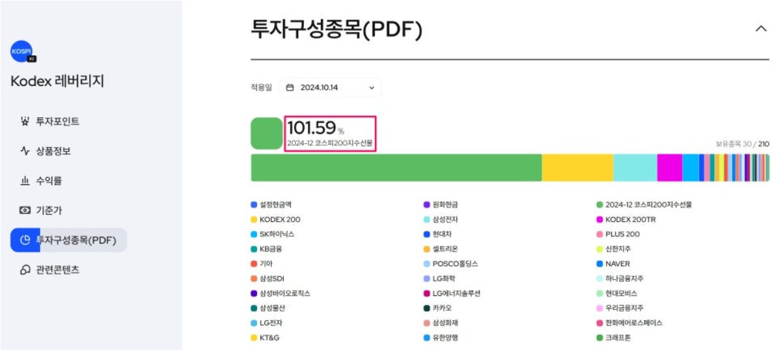This screenshot has height=350, width=781.
Task: Click the 101.59 % value
Action: pos(316,128)
